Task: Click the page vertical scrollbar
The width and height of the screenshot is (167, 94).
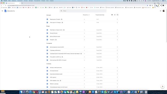Action: (166, 26)
